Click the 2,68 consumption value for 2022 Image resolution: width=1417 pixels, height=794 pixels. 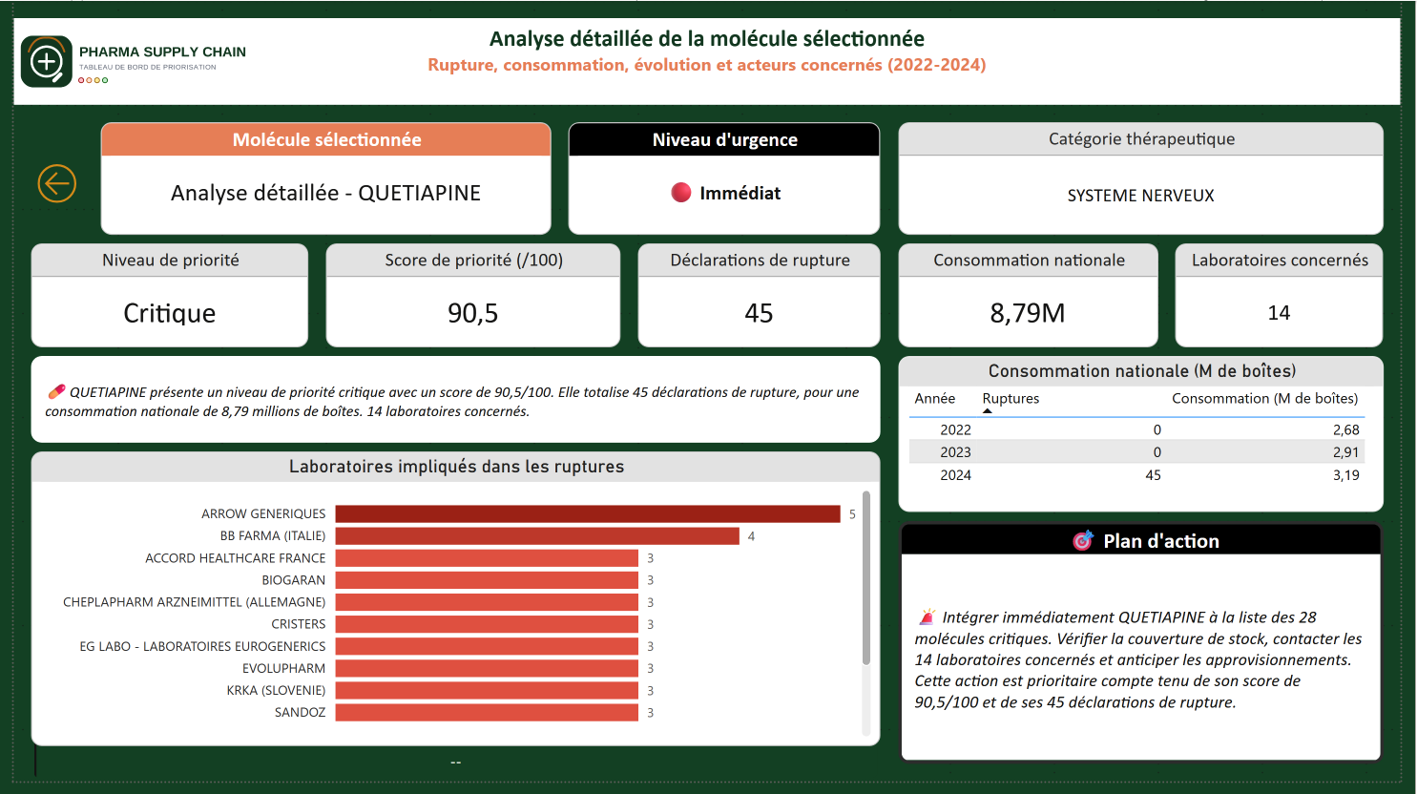tap(1346, 429)
